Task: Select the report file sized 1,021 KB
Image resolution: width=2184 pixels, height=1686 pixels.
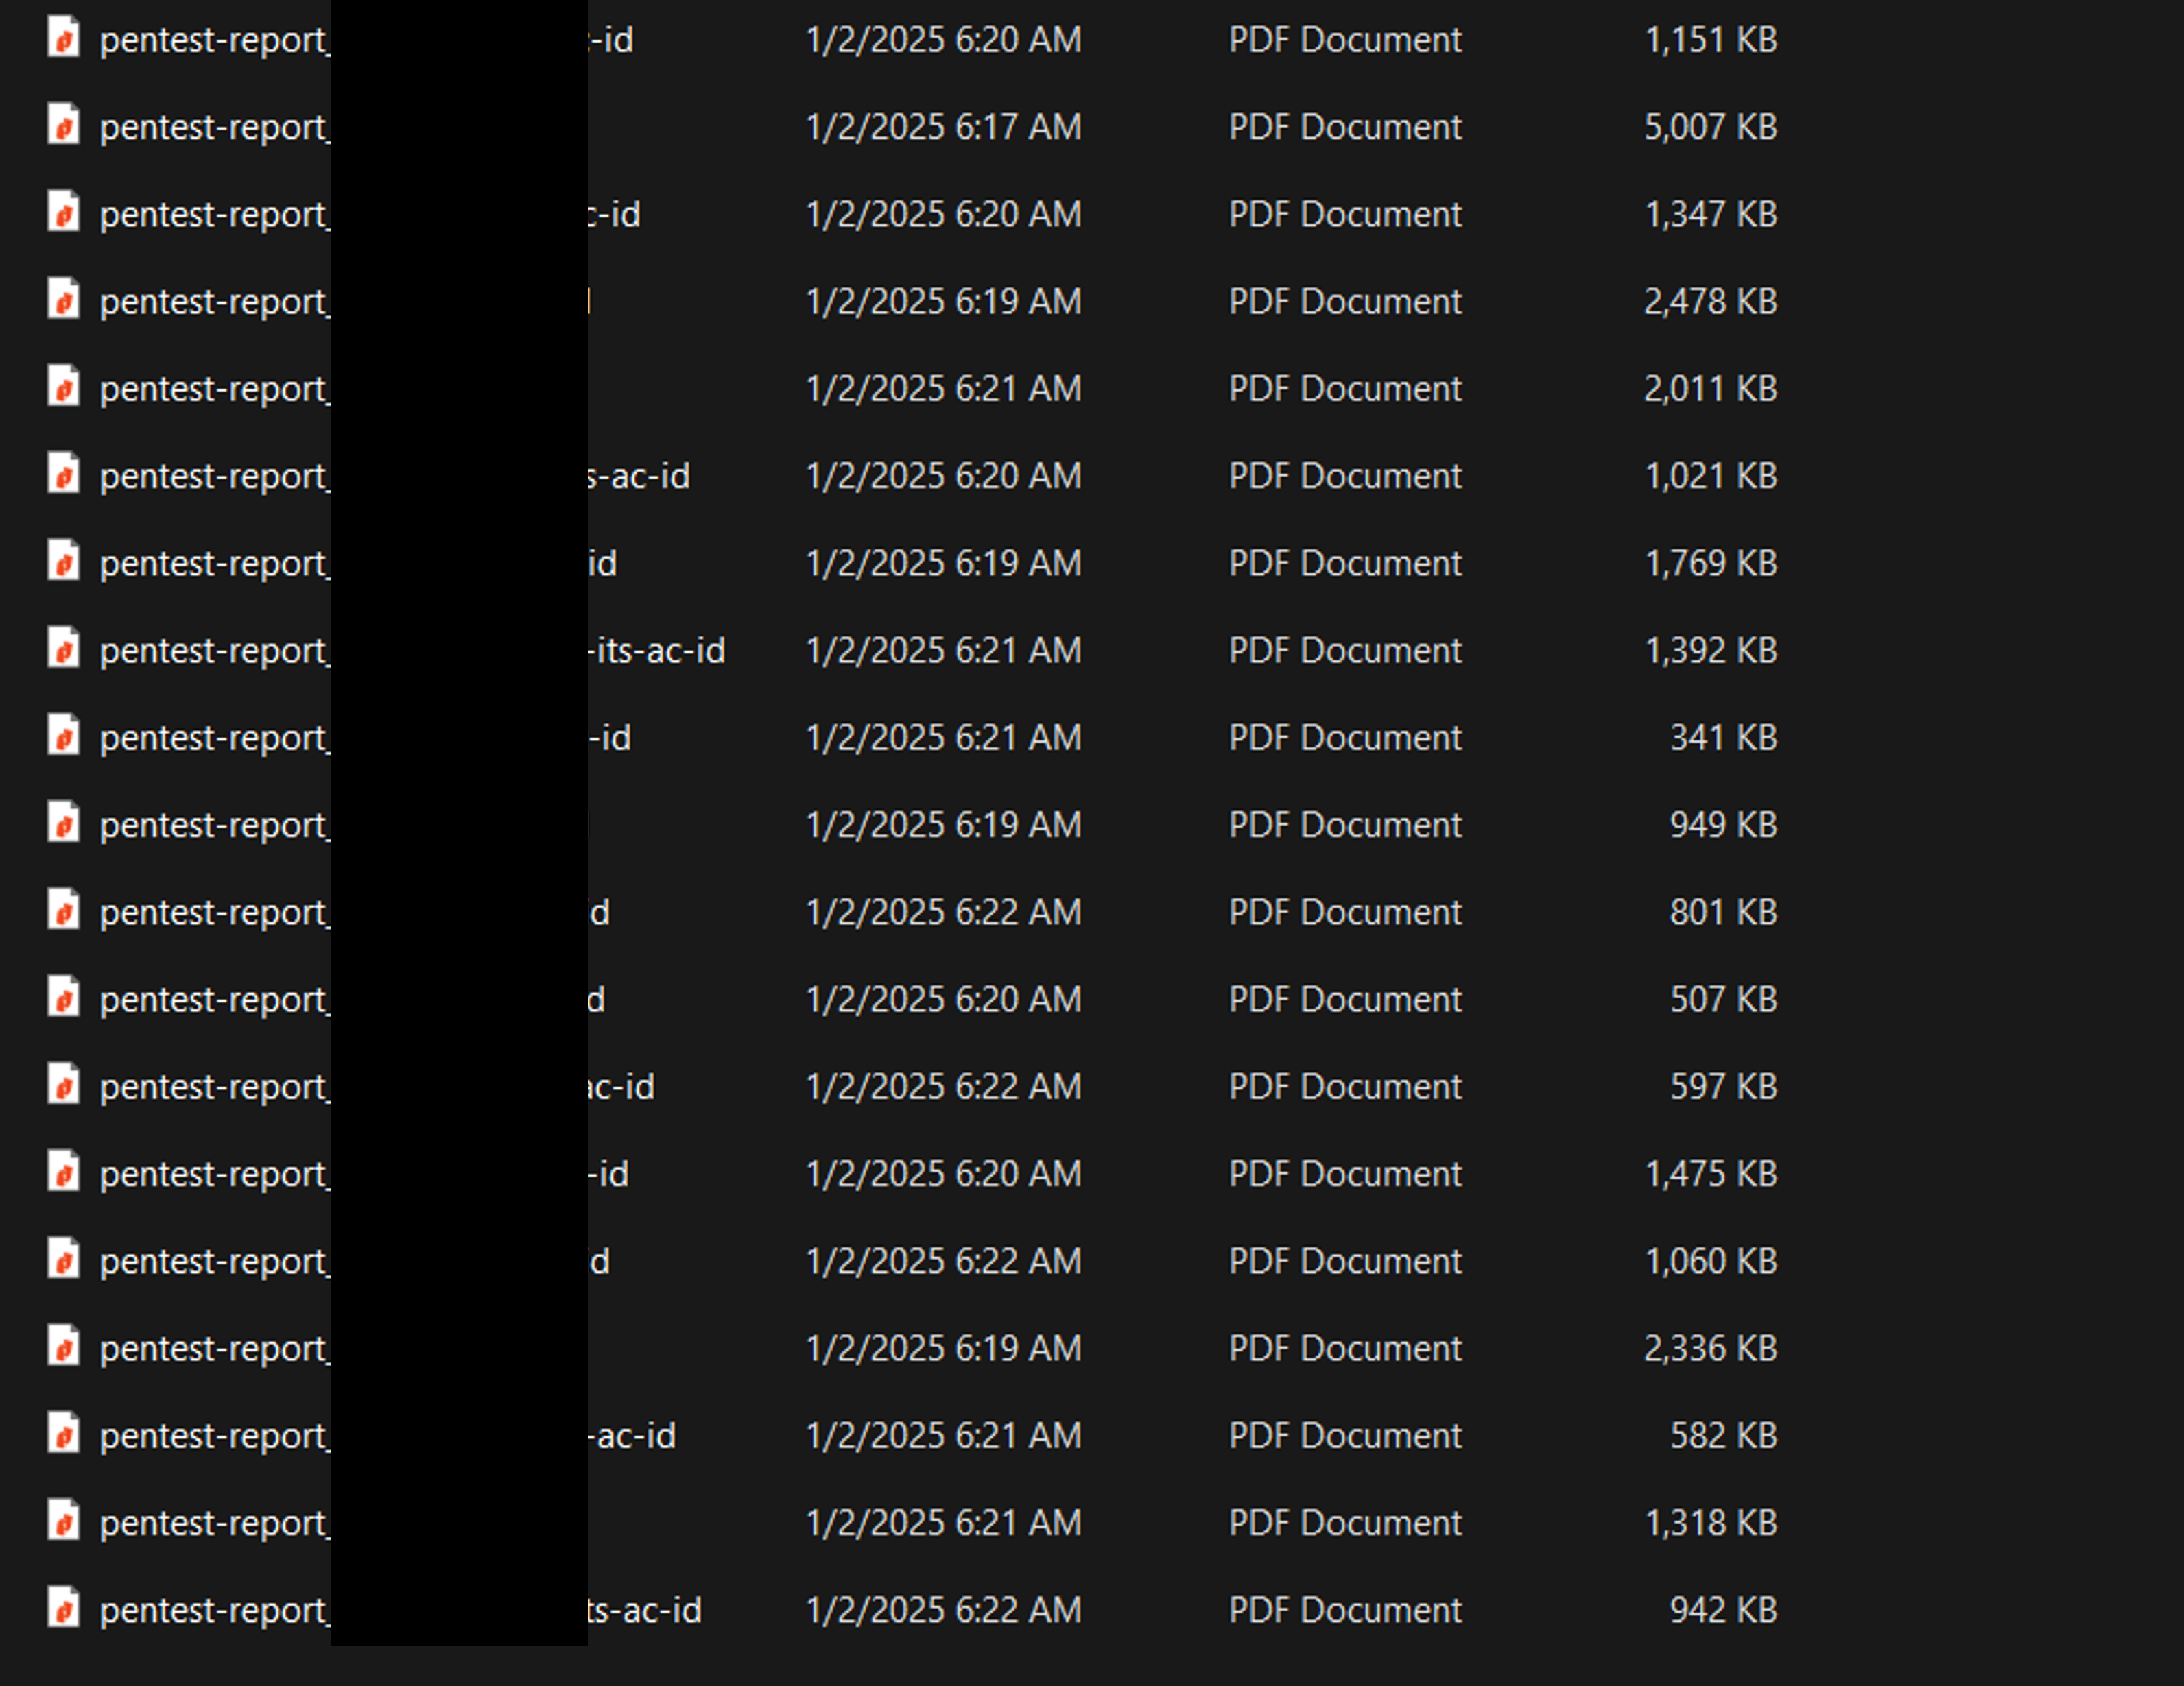Action: click(214, 476)
